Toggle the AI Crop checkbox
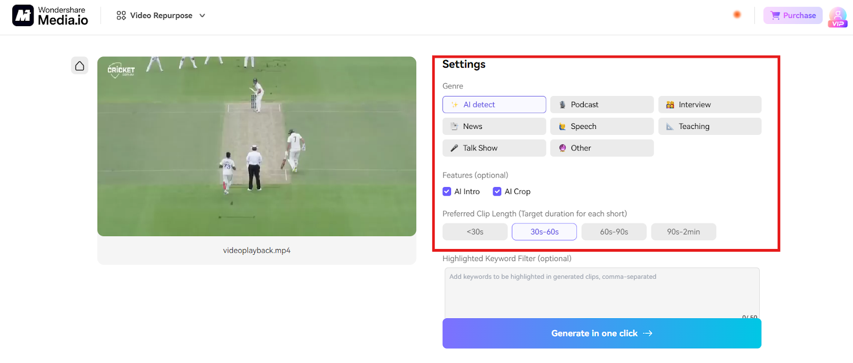This screenshot has width=853, height=363. 497,191
